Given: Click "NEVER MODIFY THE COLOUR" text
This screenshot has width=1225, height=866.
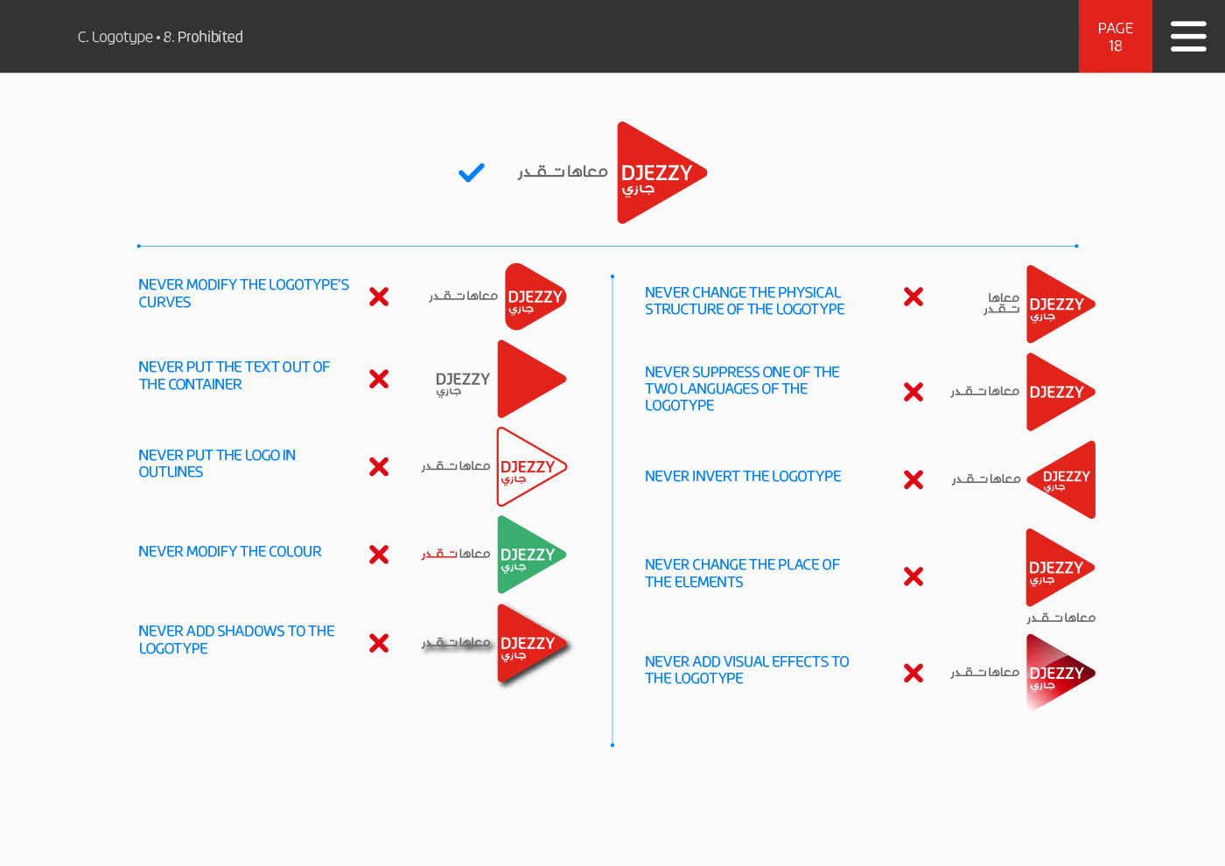Looking at the screenshot, I should (230, 551).
